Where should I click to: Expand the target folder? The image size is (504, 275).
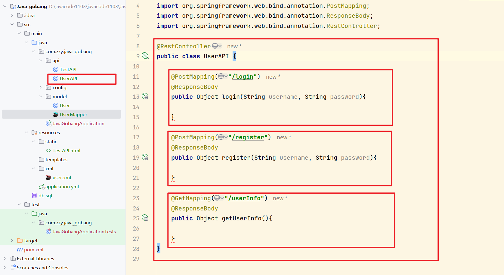click(12, 240)
